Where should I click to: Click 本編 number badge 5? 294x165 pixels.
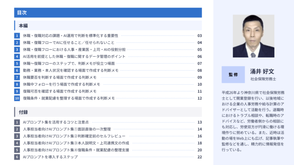click(x=17, y=63)
